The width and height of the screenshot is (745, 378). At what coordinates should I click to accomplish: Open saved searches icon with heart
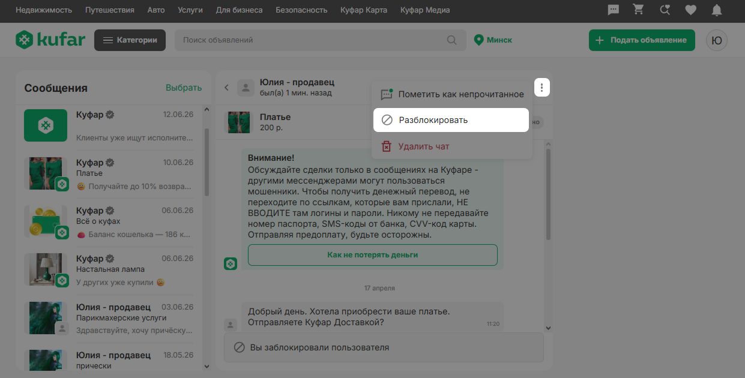[665, 10]
